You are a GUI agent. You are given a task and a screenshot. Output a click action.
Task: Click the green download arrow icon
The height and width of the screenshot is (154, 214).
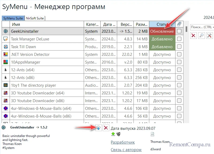(x=113, y=134)
